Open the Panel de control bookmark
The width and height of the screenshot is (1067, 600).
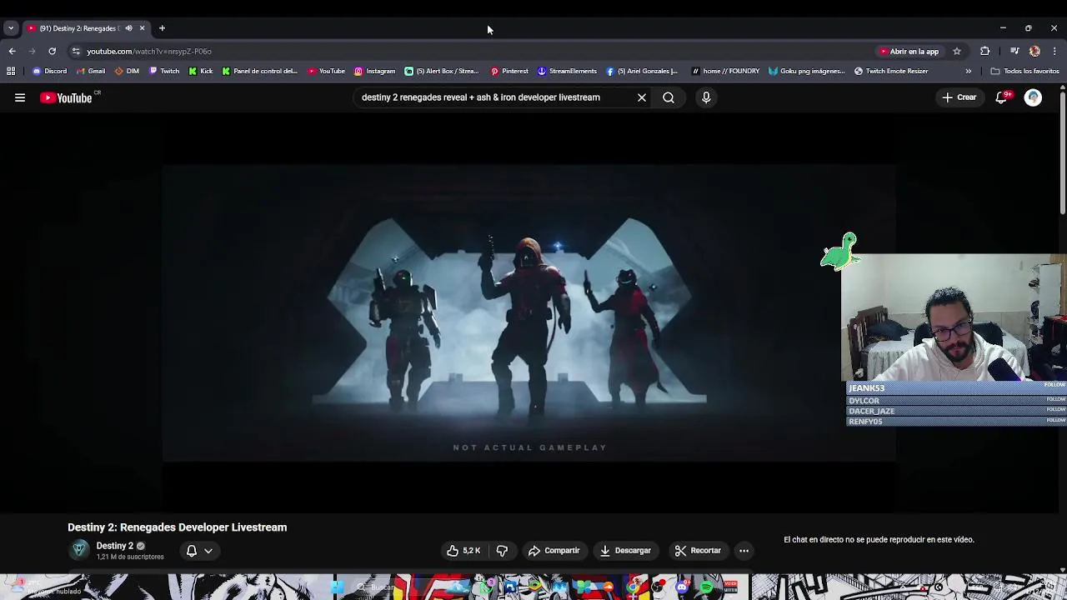pyautogui.click(x=259, y=71)
